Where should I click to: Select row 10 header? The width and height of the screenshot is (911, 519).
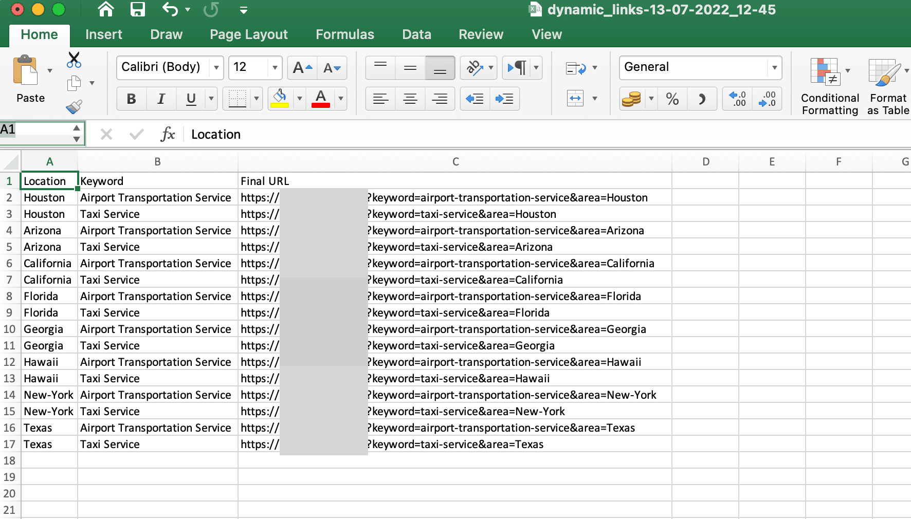(x=10, y=329)
